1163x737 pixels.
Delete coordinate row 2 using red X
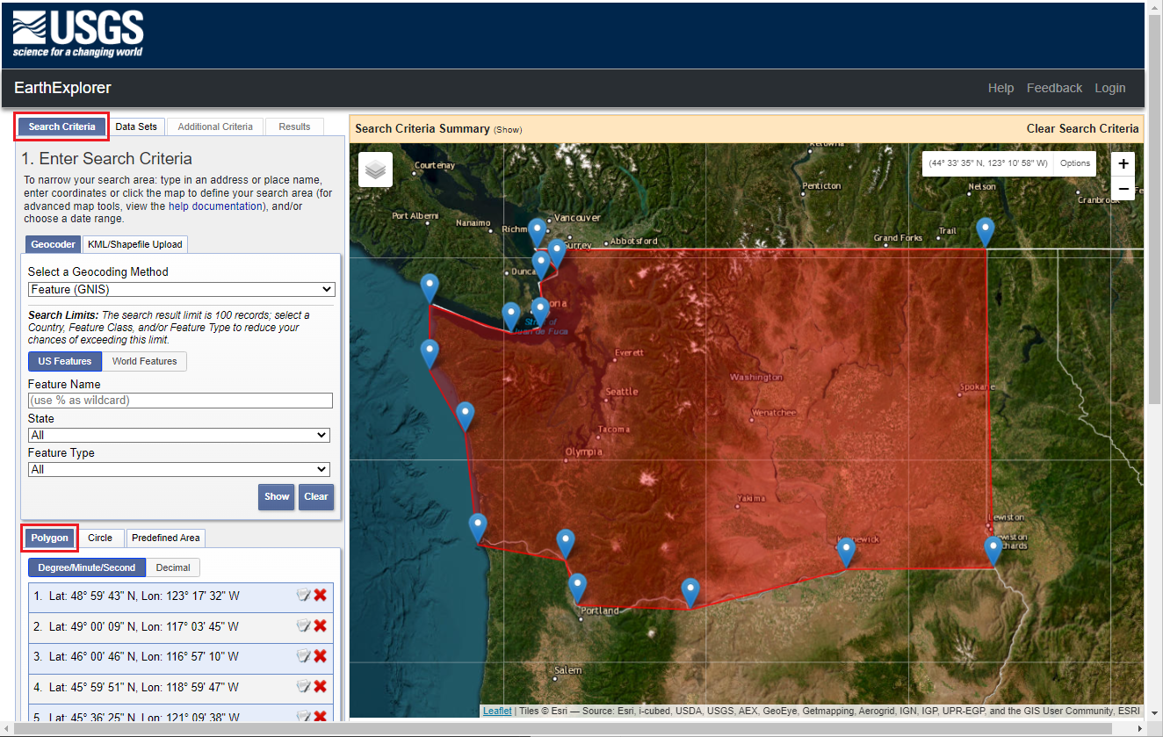click(x=320, y=626)
